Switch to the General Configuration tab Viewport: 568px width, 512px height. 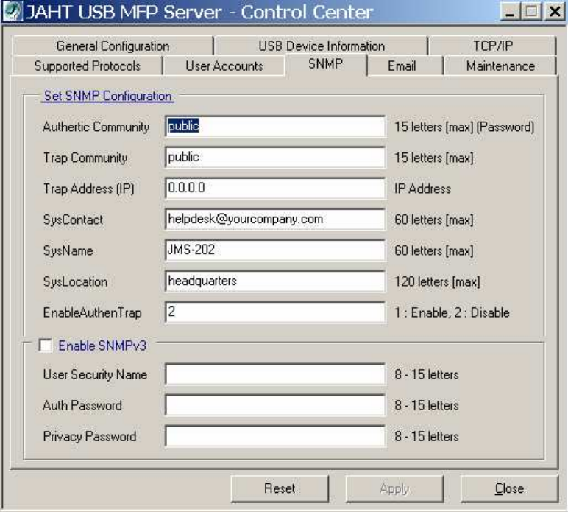tap(113, 46)
